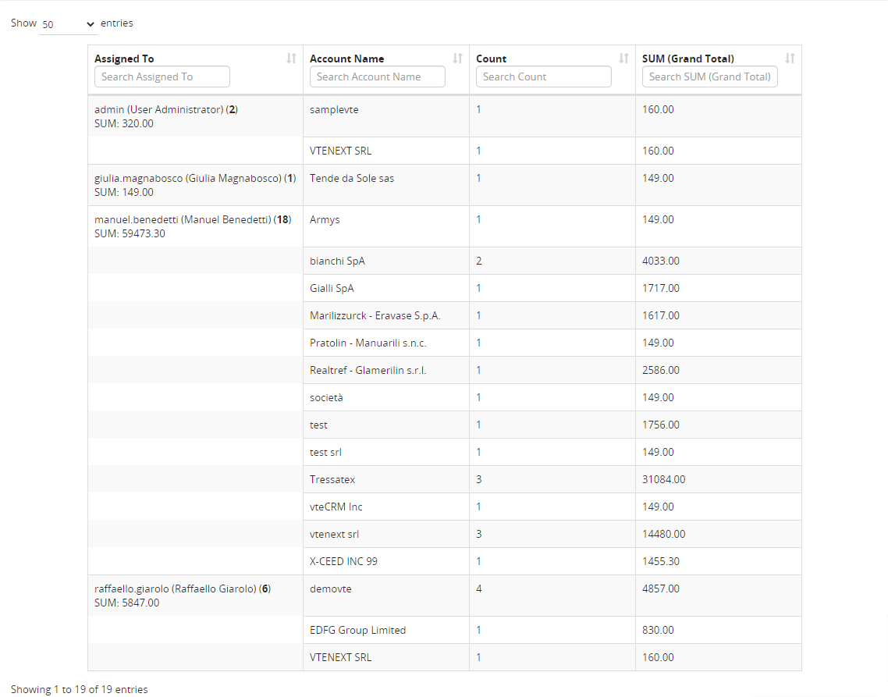The image size is (888, 697).
Task: Select the X-CEED INC 99 row
Action: pyautogui.click(x=445, y=561)
